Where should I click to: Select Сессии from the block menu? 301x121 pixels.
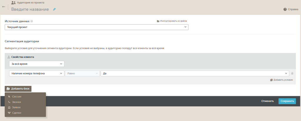pos(17,96)
